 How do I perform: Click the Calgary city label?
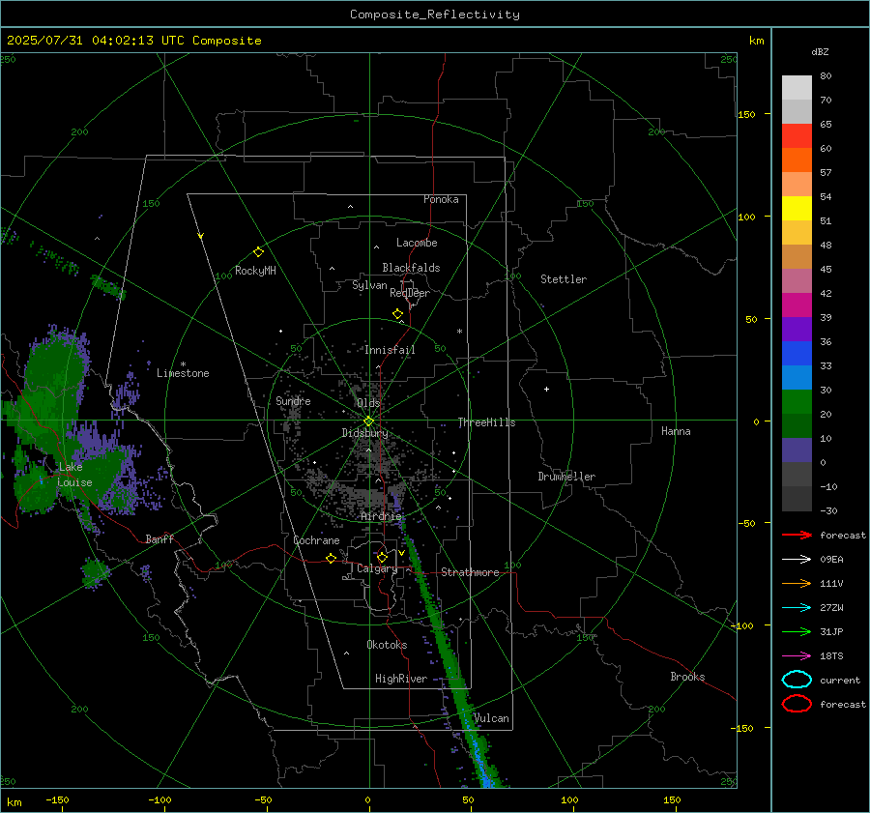[x=377, y=568]
